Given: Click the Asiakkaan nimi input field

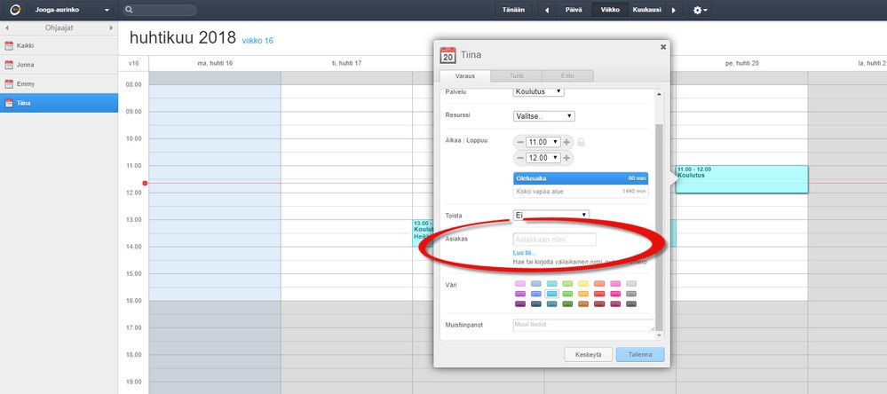Looking at the screenshot, I should [554, 240].
